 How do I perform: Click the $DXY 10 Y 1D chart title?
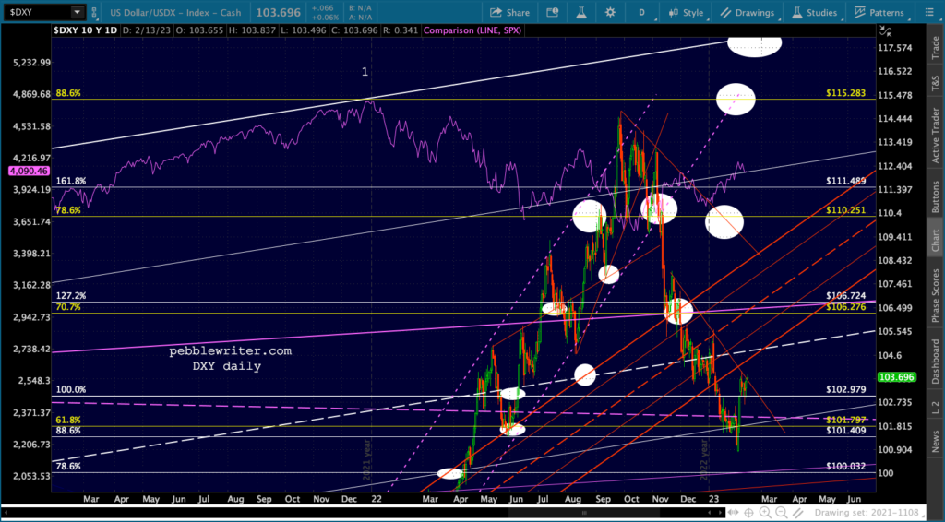pos(86,30)
